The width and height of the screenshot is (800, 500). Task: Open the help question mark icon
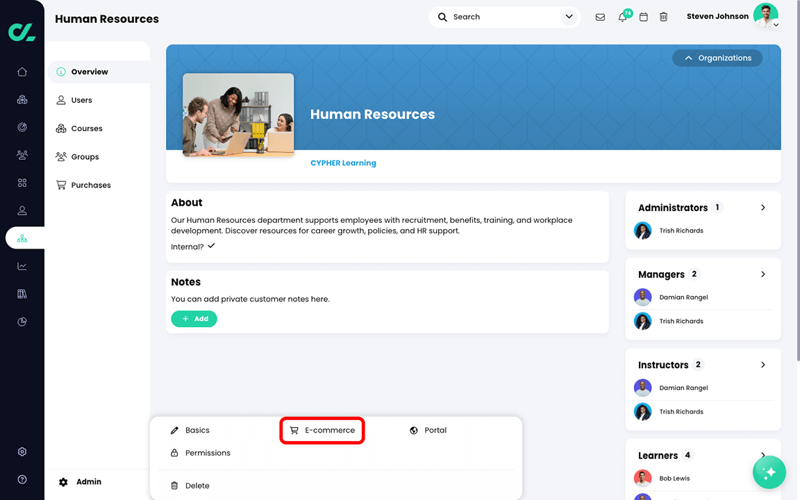coord(22,479)
